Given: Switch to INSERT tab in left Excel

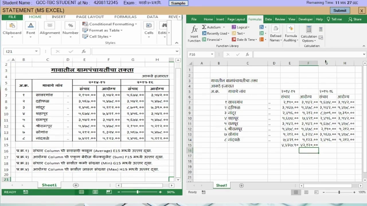Looking at the screenshot, I should tap(59, 17).
